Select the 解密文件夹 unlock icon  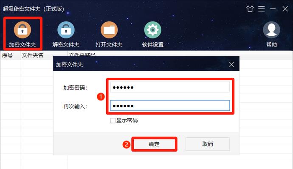[x=66, y=30]
